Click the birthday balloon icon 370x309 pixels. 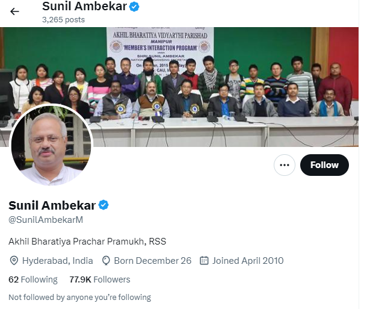click(106, 261)
